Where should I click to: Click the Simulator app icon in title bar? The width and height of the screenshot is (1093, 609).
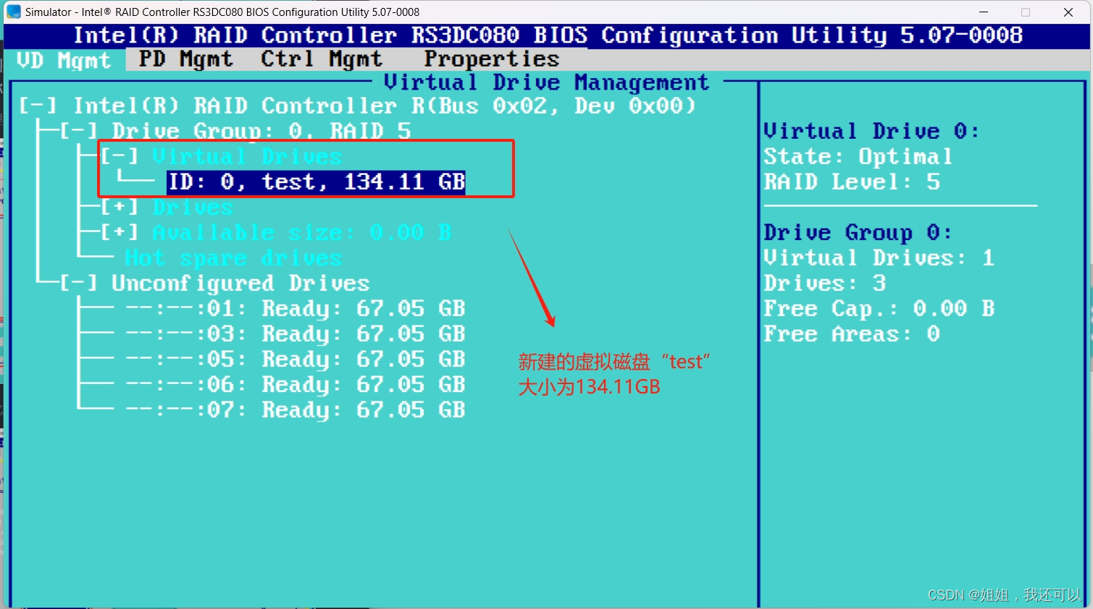coord(14,12)
